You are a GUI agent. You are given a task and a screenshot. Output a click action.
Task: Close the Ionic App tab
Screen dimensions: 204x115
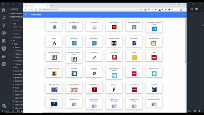click(48, 6)
